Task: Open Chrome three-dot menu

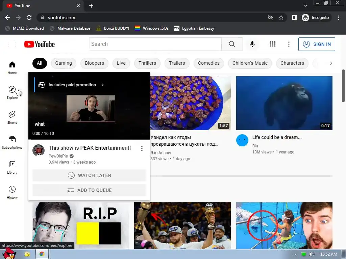Action: coord(339,18)
